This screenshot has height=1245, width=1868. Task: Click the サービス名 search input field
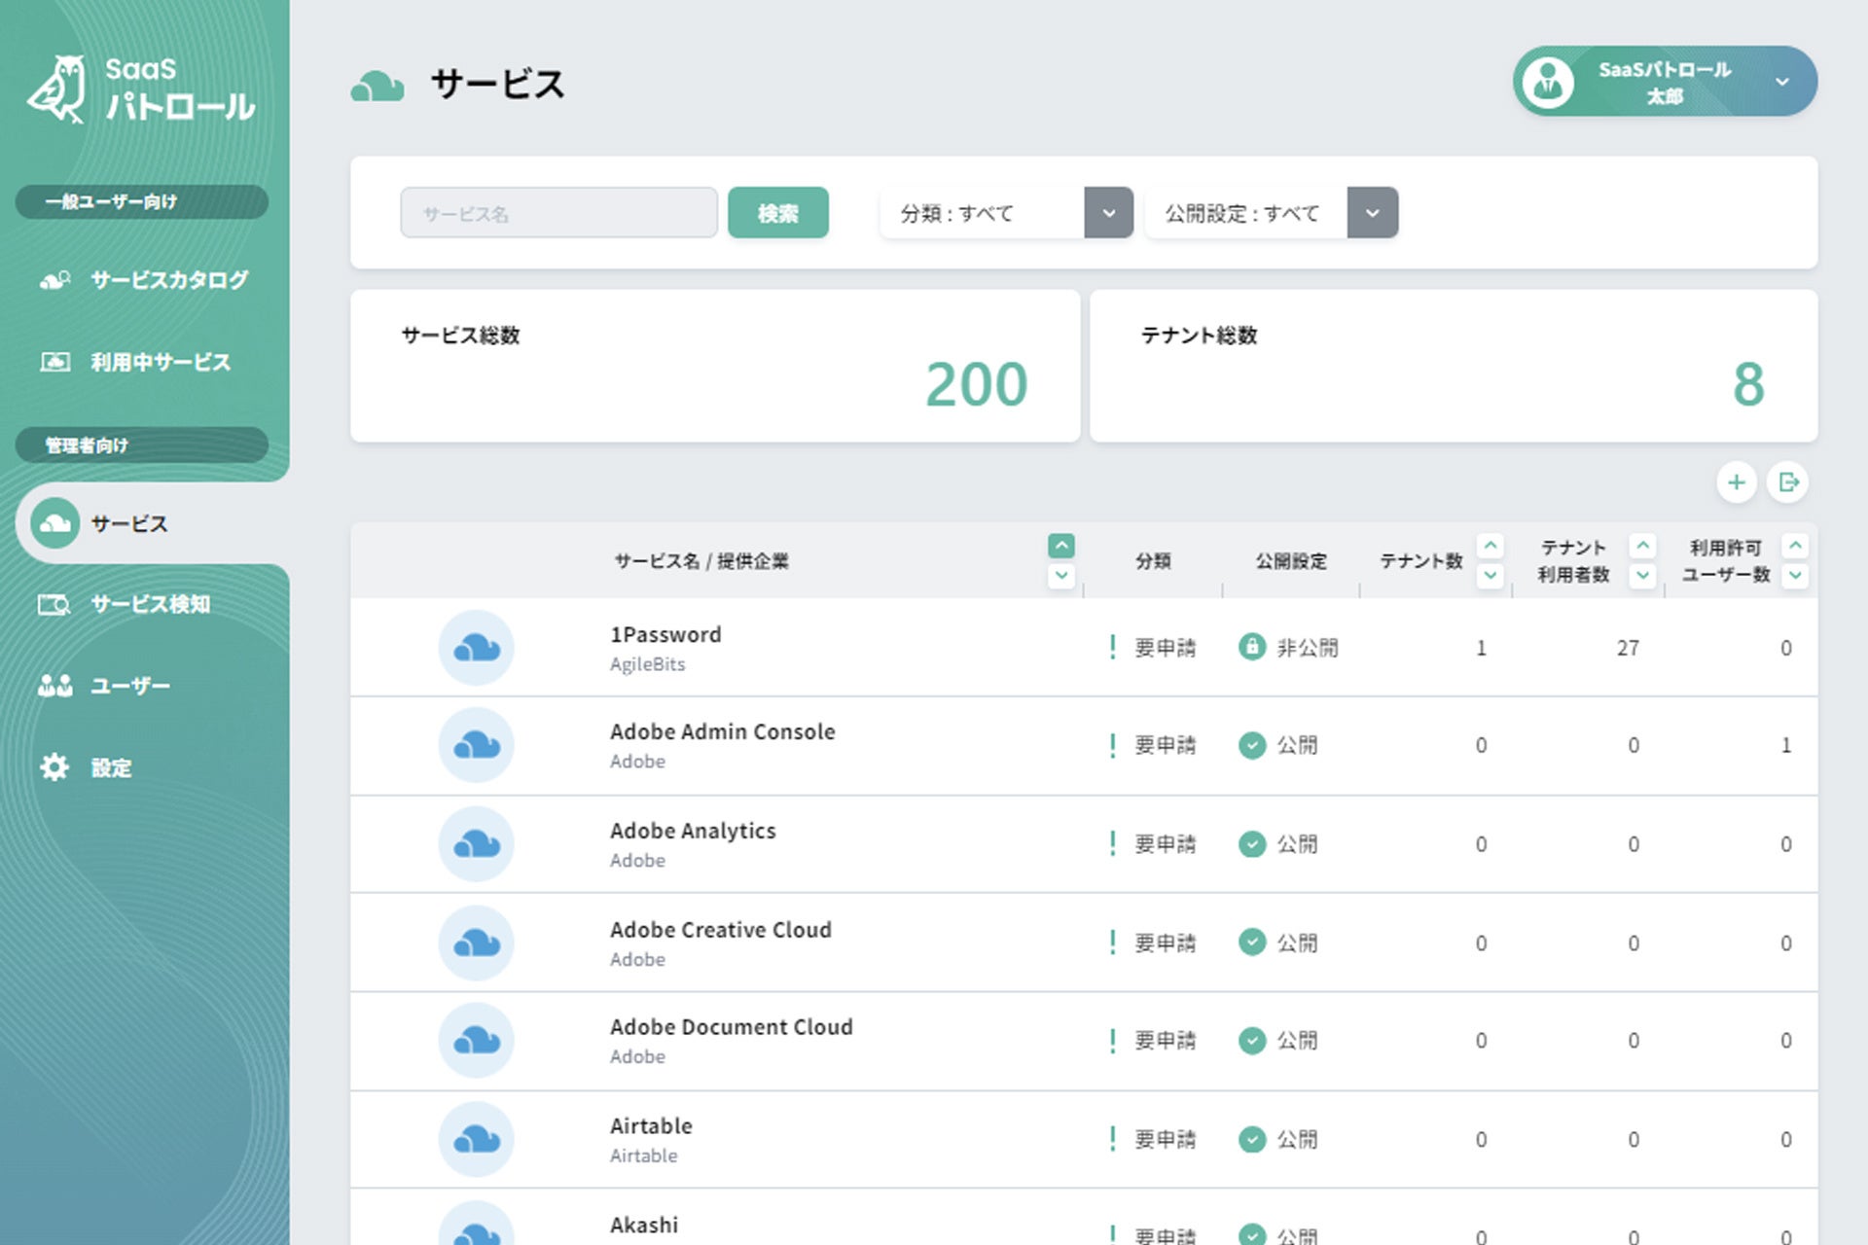click(x=558, y=212)
